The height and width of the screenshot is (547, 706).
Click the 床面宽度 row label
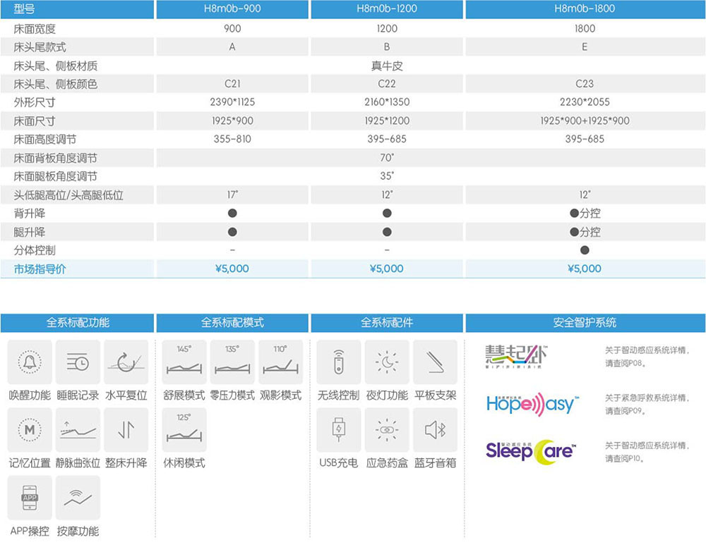35,29
